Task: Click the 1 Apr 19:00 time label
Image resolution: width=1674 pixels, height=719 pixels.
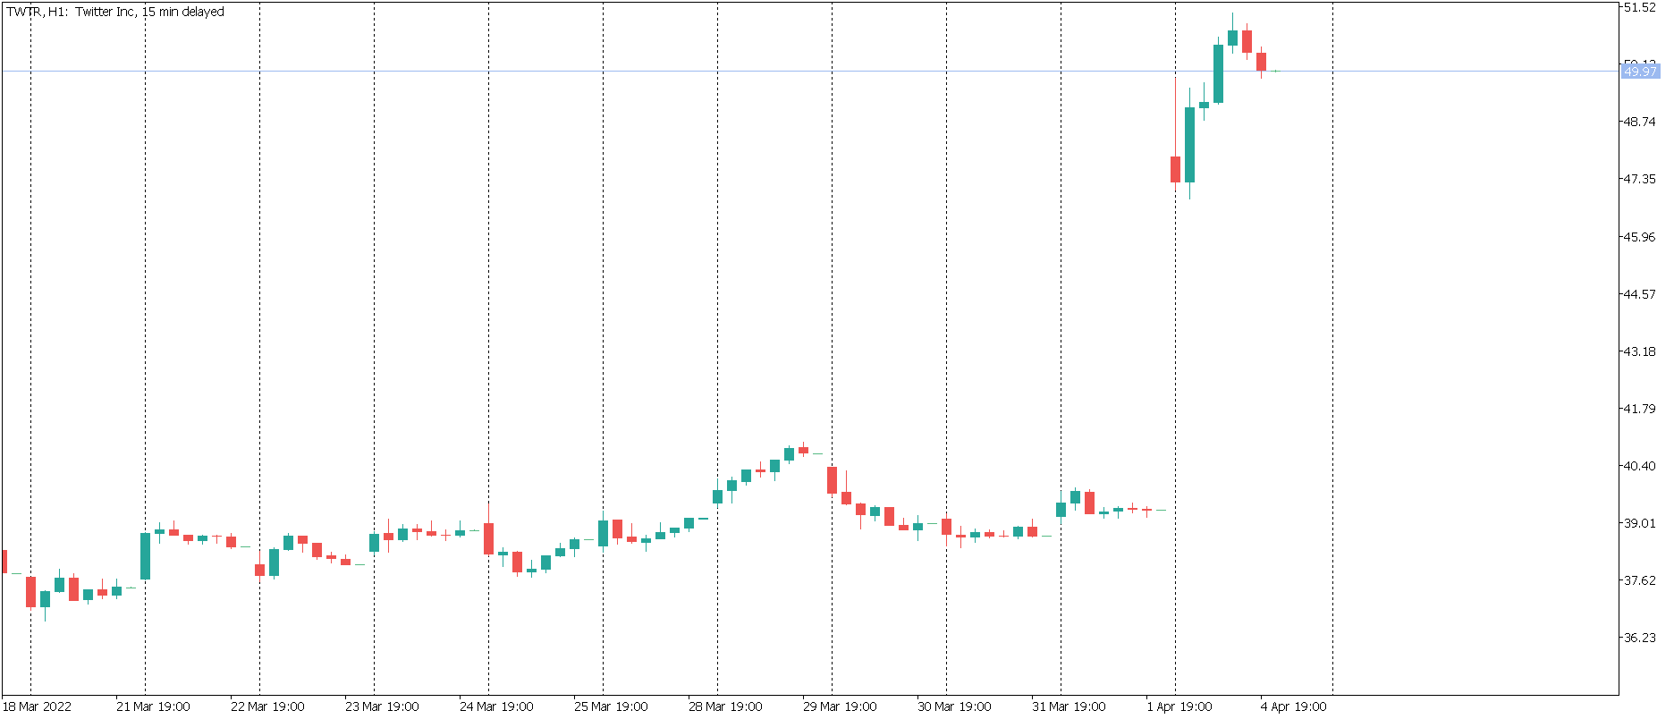Action: coord(1179,706)
